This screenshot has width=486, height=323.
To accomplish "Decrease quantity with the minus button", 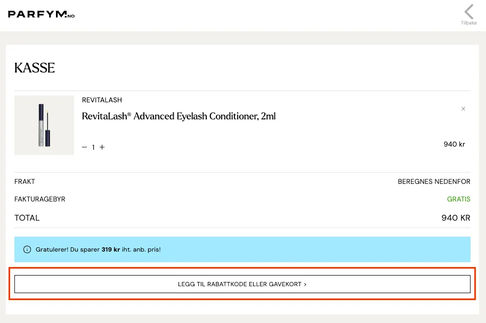I will [84, 147].
